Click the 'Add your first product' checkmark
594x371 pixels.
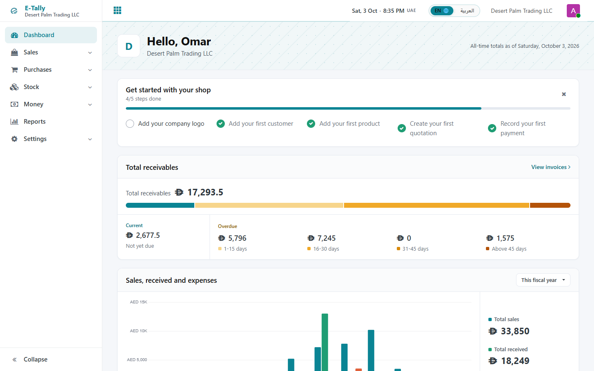pyautogui.click(x=311, y=124)
